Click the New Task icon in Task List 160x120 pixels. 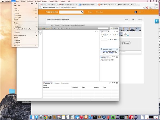pos(102,35)
